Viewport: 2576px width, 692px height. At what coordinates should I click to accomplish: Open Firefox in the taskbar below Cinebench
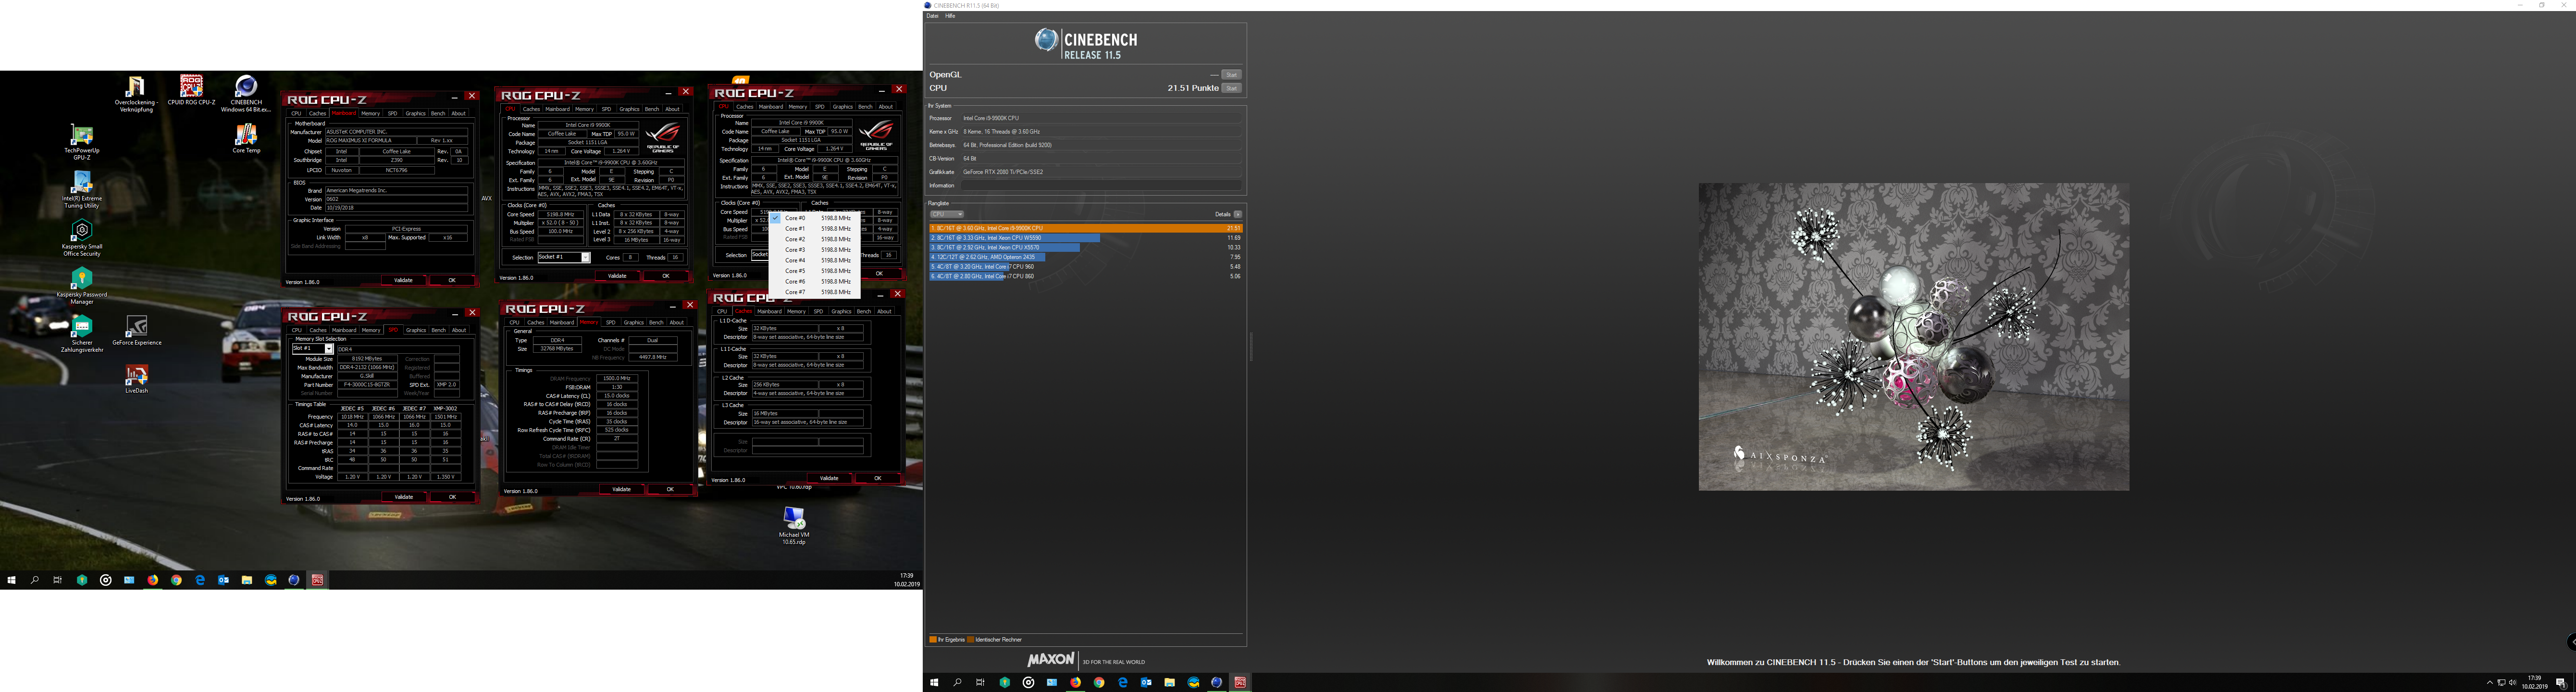click(1075, 682)
